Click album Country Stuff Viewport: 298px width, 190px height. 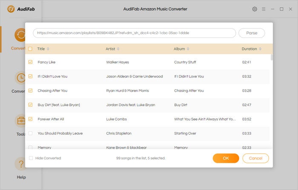tap(185, 62)
